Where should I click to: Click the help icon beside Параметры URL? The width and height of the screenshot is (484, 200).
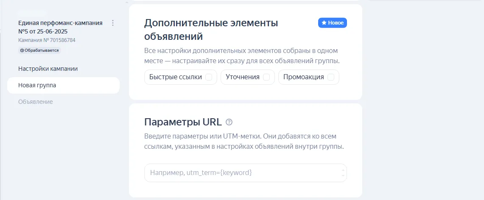pos(229,122)
